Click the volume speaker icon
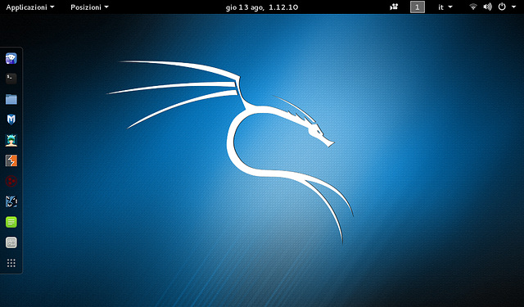This screenshot has height=307, width=524. click(488, 7)
